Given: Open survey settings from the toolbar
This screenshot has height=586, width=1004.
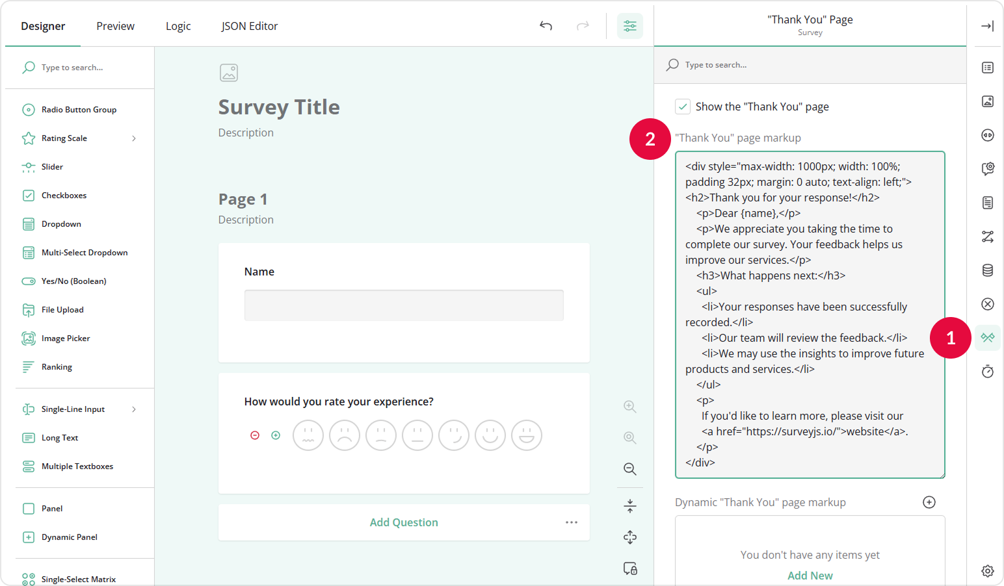Looking at the screenshot, I should pyautogui.click(x=629, y=25).
